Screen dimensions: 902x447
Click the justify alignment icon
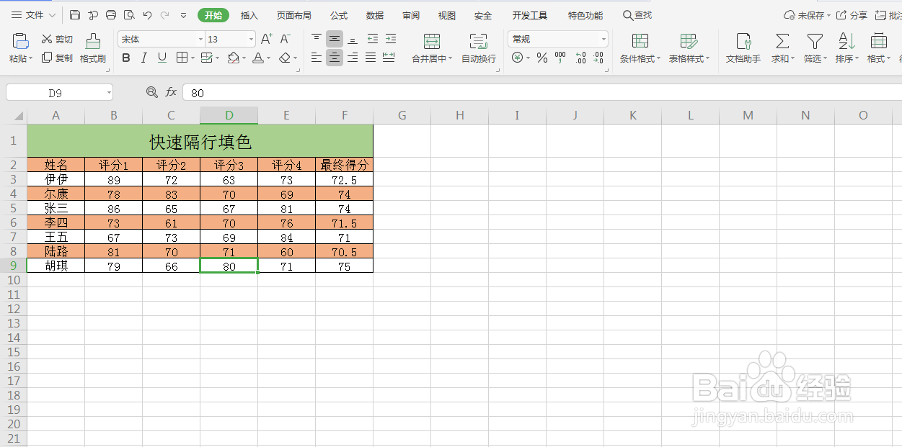371,58
